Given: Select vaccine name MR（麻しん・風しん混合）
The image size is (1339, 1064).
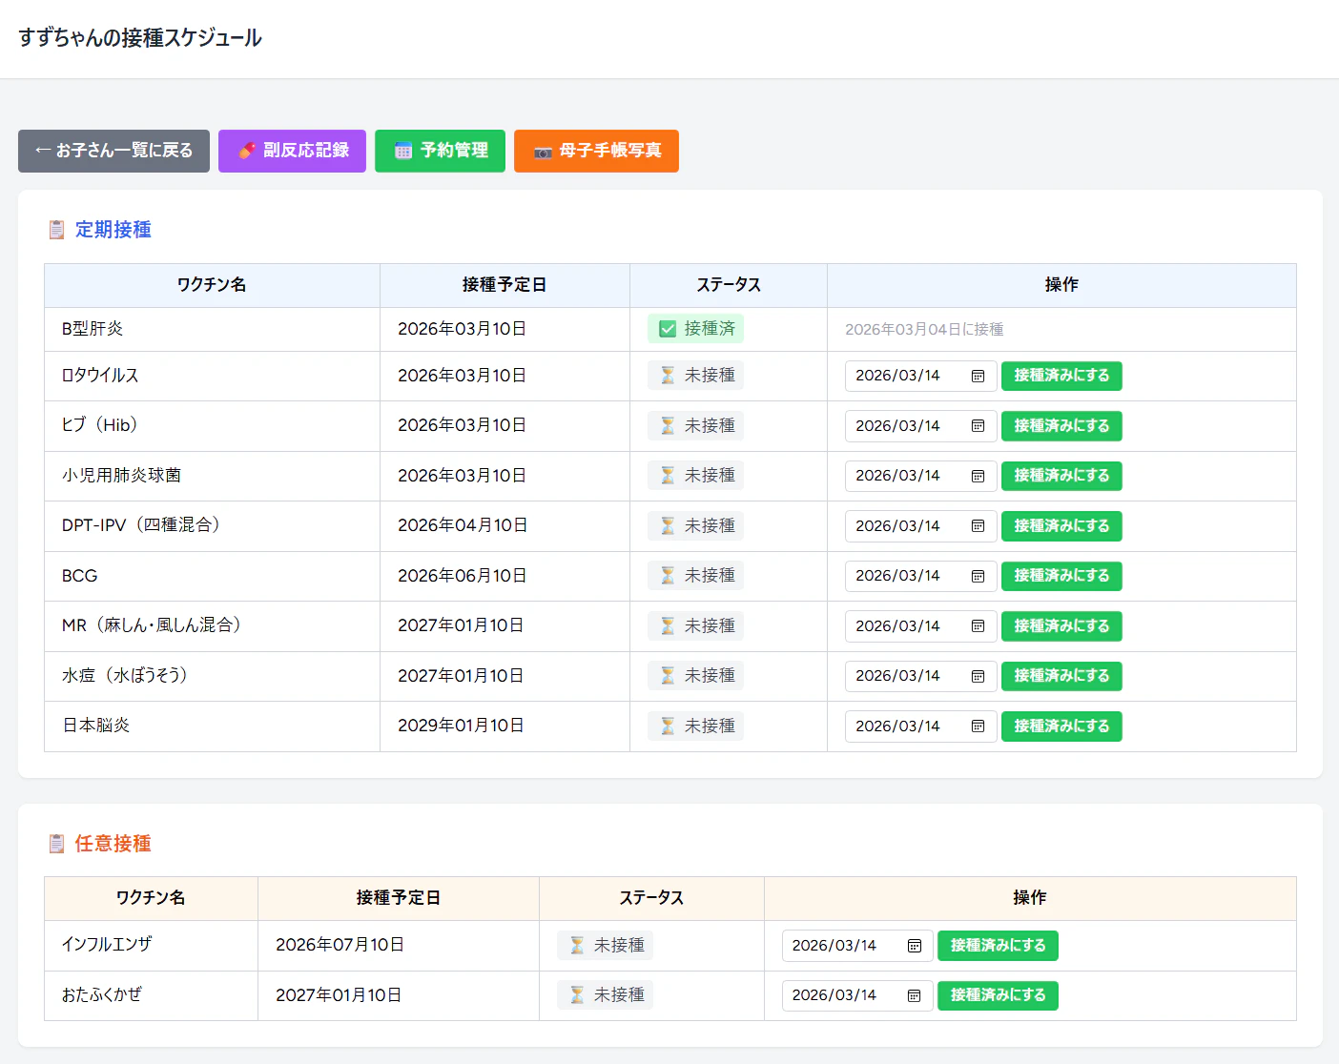Looking at the screenshot, I should click(152, 625).
